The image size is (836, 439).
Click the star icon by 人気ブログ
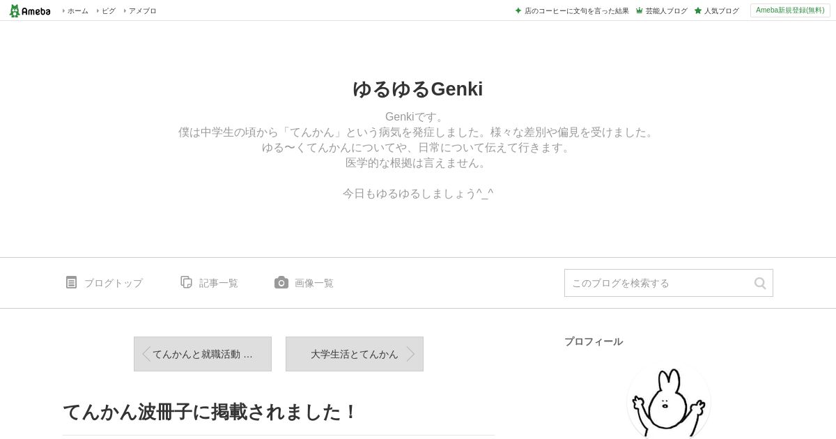pyautogui.click(x=698, y=10)
